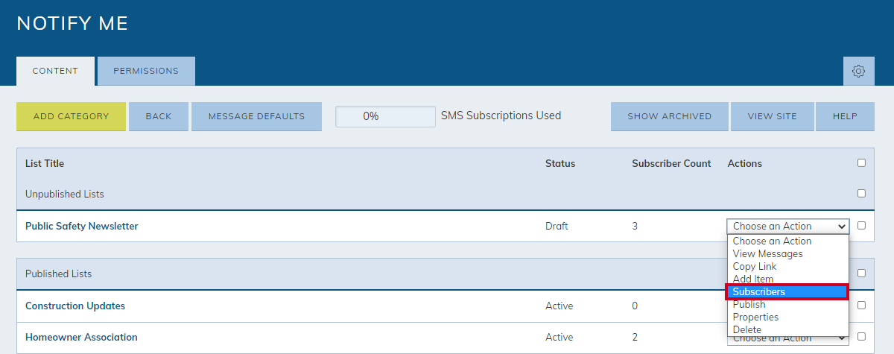Open the Homeowner Association action dropdown
This screenshot has height=354, width=894.
pos(788,340)
